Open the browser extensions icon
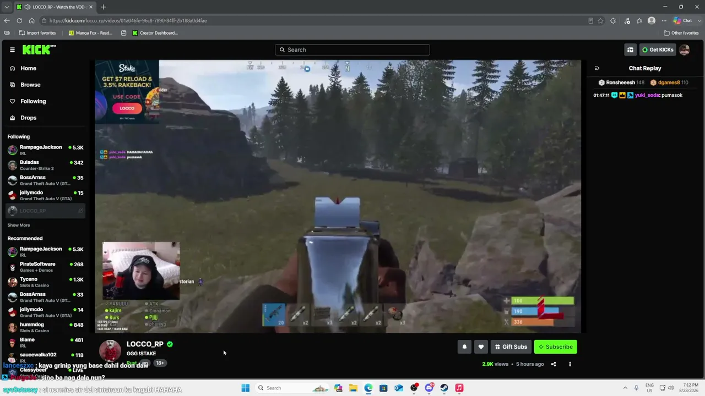Screen dimensions: 705x396 [613, 20]
